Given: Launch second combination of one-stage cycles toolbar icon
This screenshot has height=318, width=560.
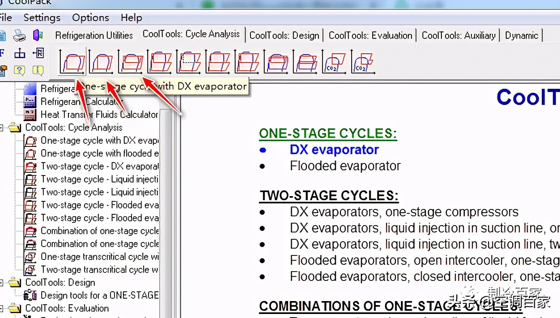Looking at the screenshot, I should (x=305, y=62).
